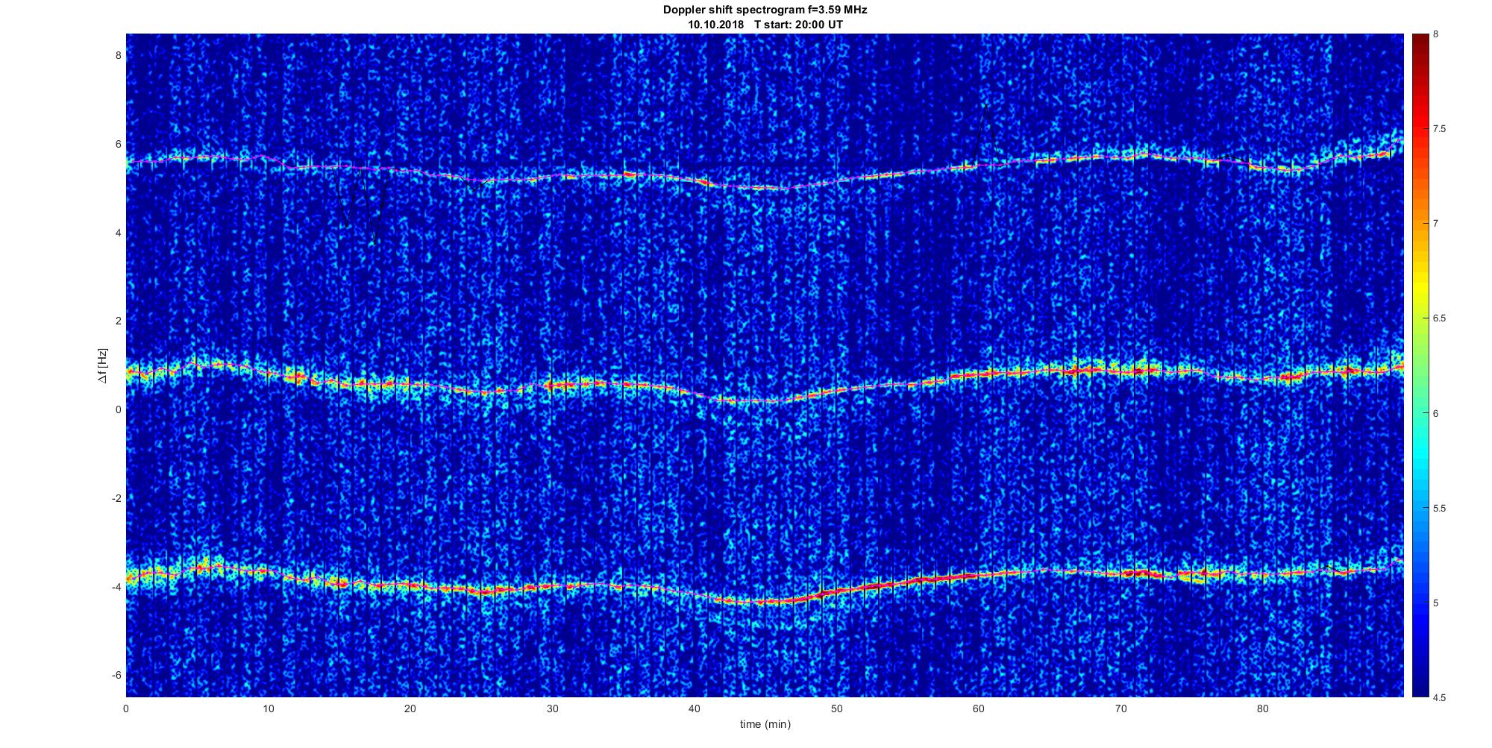Click the colorbar tick label 5
Viewport: 1492px width, 748px height.
click(x=1436, y=603)
